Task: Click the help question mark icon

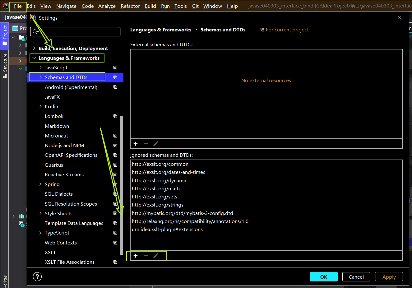Action: [37, 276]
